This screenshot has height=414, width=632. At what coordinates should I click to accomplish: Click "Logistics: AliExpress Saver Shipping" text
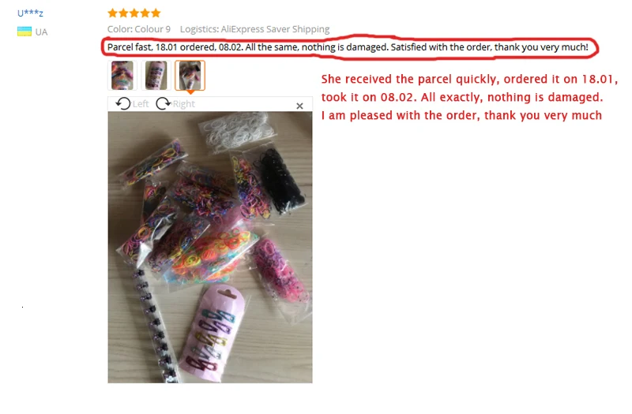coord(254,29)
